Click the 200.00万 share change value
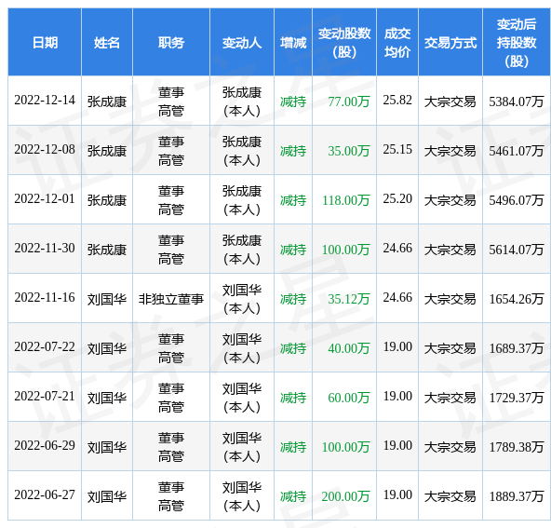The image size is (551, 528). pos(346,496)
